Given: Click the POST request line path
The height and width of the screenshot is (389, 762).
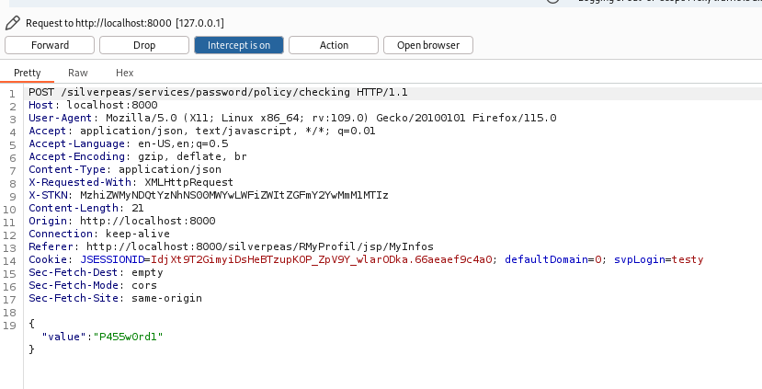Looking at the screenshot, I should coord(206,92).
